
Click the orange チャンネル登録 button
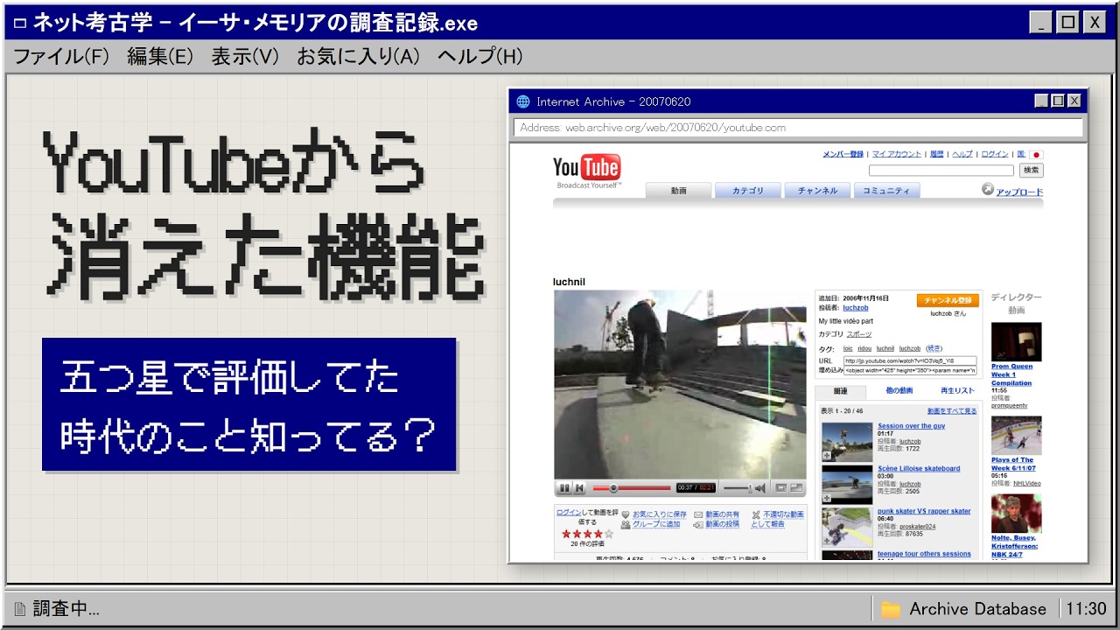click(948, 300)
